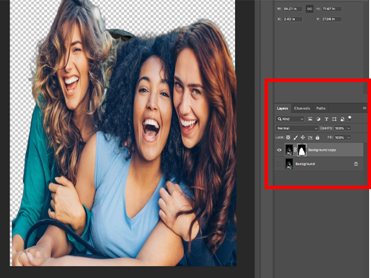Select the Background copy layer mask thumbnail
This screenshot has height=278, width=371.
tap(302, 150)
